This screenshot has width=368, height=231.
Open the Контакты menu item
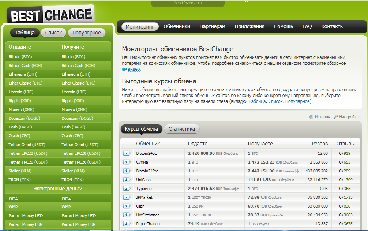pos(332,26)
